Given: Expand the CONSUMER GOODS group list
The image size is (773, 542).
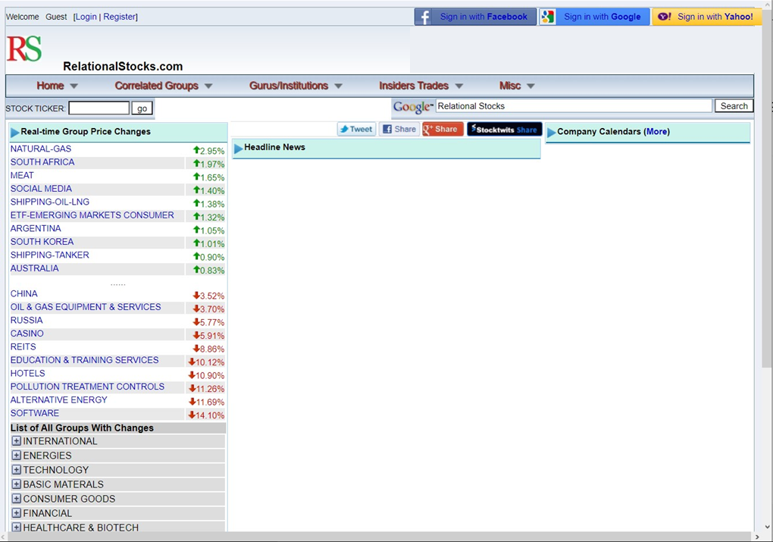Looking at the screenshot, I should 16,498.
